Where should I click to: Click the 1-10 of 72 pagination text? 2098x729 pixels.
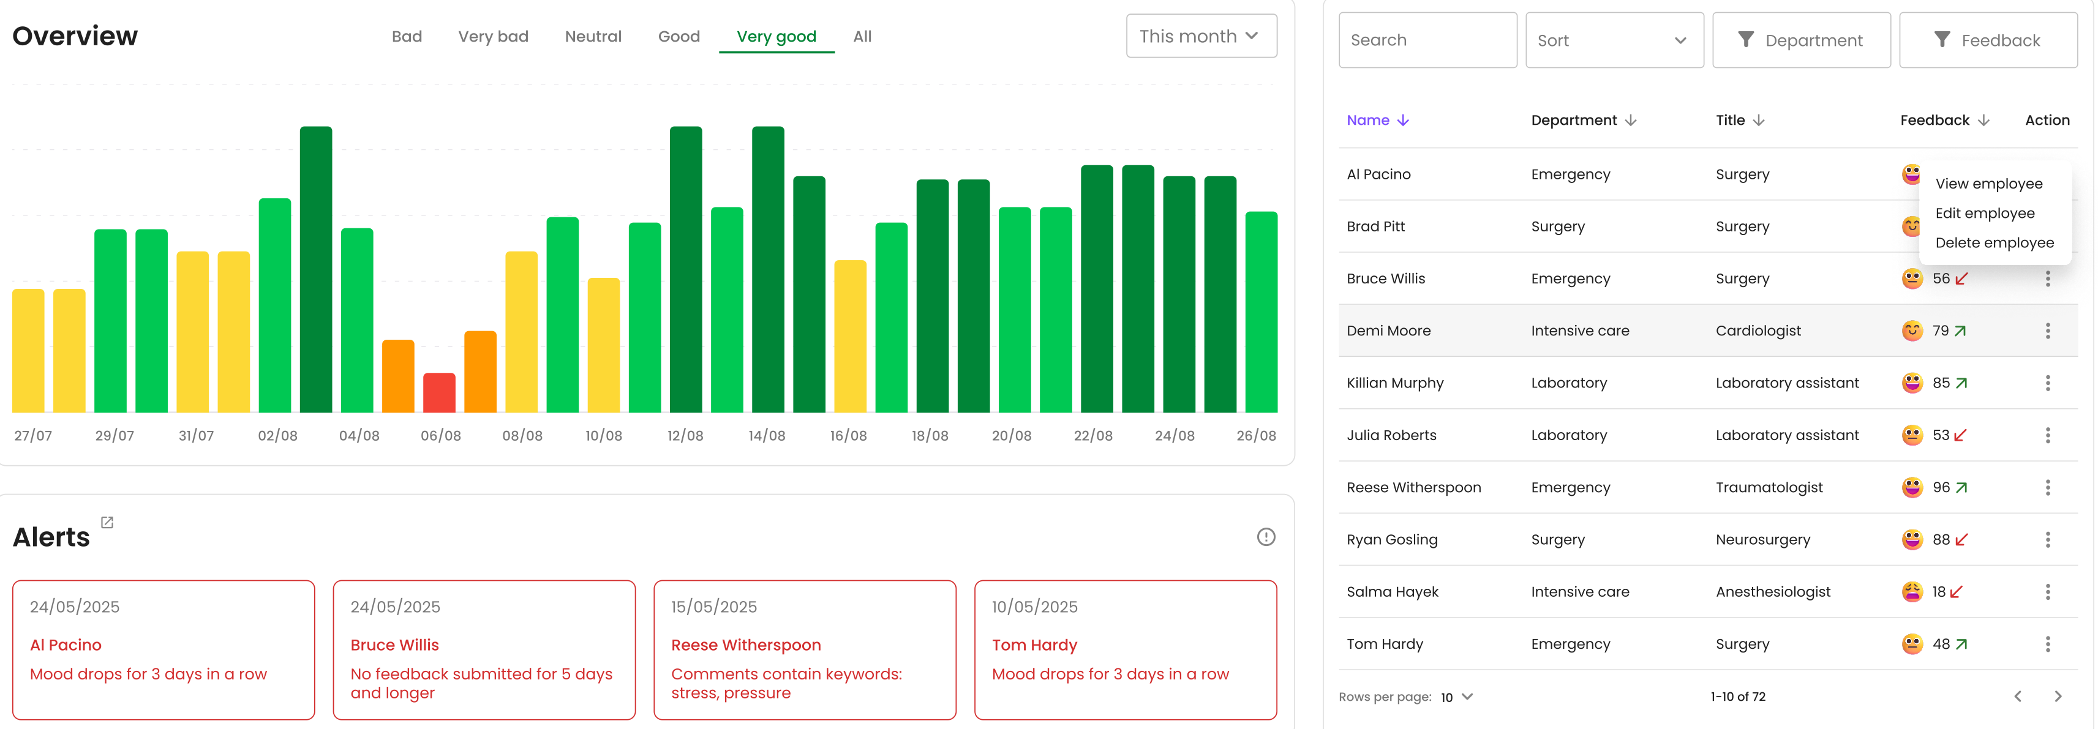click(x=1737, y=697)
